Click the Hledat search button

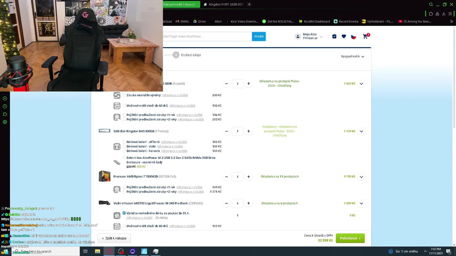pyautogui.click(x=259, y=36)
